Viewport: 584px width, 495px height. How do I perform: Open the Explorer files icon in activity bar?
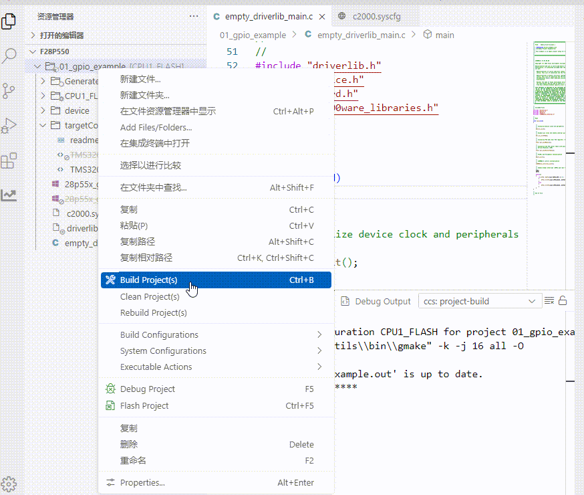(x=9, y=21)
